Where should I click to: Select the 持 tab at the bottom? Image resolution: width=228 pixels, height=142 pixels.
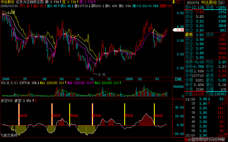pyautogui.click(x=219, y=139)
